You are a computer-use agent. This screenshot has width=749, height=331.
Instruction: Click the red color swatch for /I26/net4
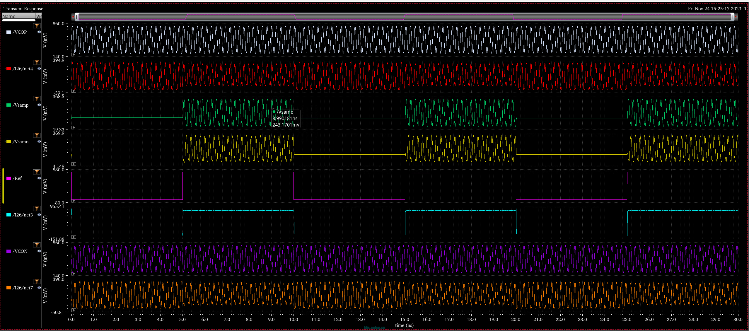point(9,69)
